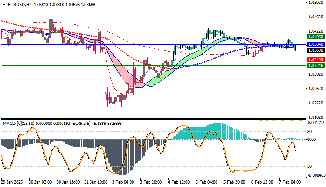The width and height of the screenshot is (326, 187).
Task: Click the current price label 1.03688
Action: [x=316, y=50]
